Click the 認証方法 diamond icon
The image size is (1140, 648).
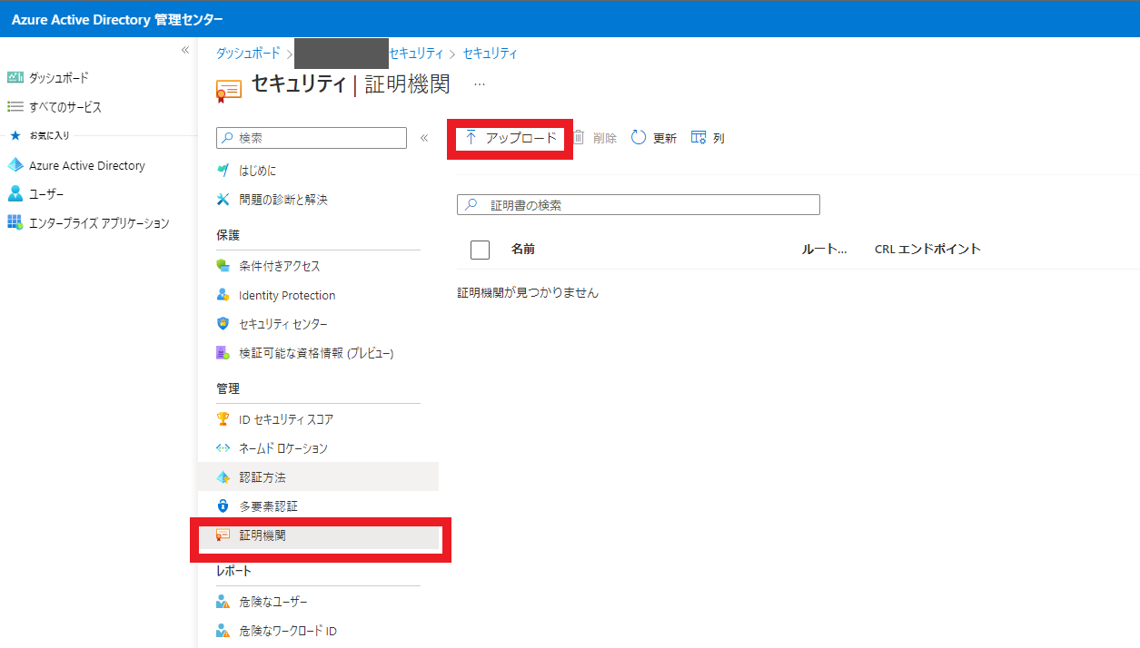[223, 477]
